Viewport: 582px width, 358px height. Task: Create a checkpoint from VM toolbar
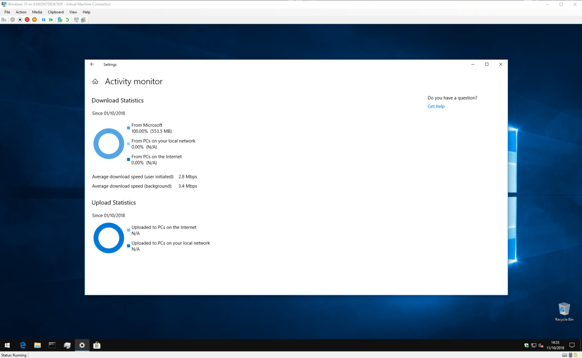coord(60,20)
